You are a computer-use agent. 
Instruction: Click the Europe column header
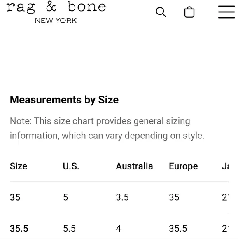pyautogui.click(x=183, y=166)
